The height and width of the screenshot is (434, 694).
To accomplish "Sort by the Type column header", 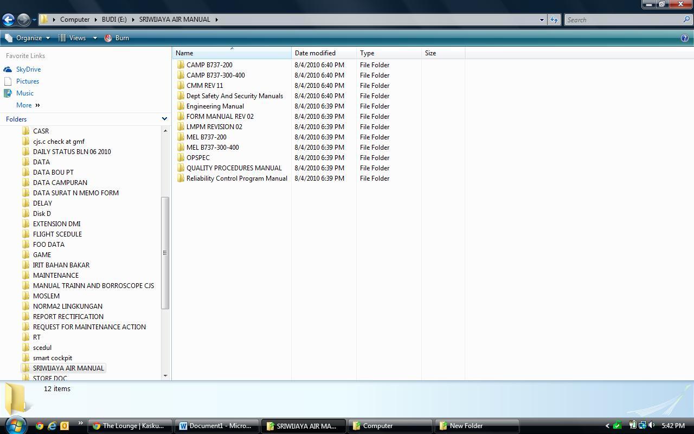I will click(389, 53).
